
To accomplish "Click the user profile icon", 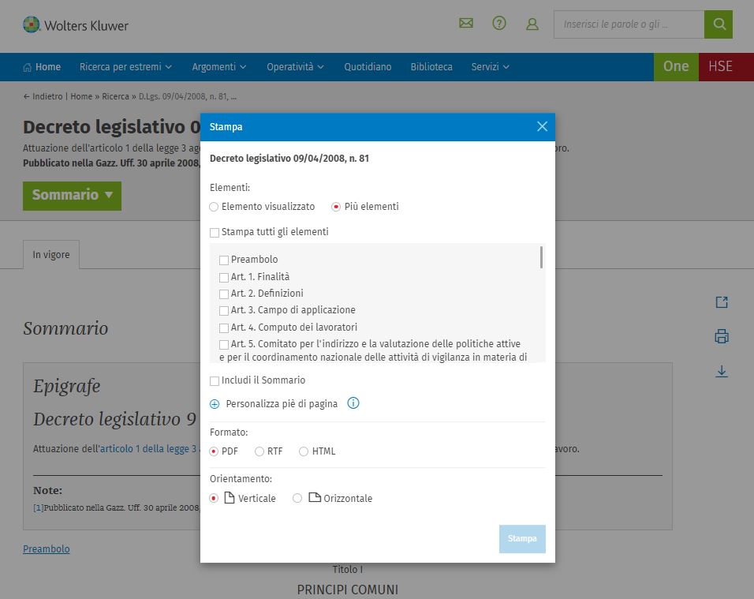I will pos(532,24).
